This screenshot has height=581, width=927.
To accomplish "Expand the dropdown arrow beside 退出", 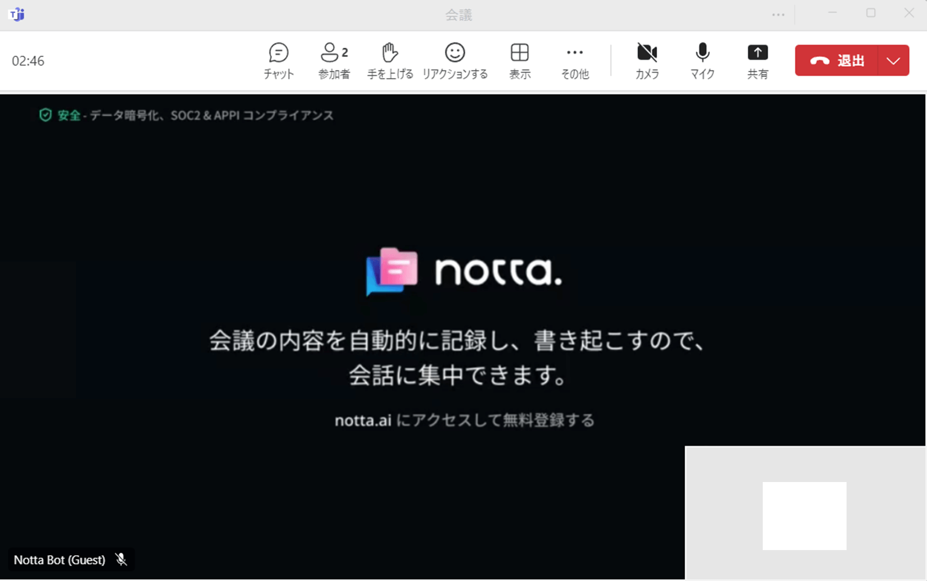I will [893, 60].
